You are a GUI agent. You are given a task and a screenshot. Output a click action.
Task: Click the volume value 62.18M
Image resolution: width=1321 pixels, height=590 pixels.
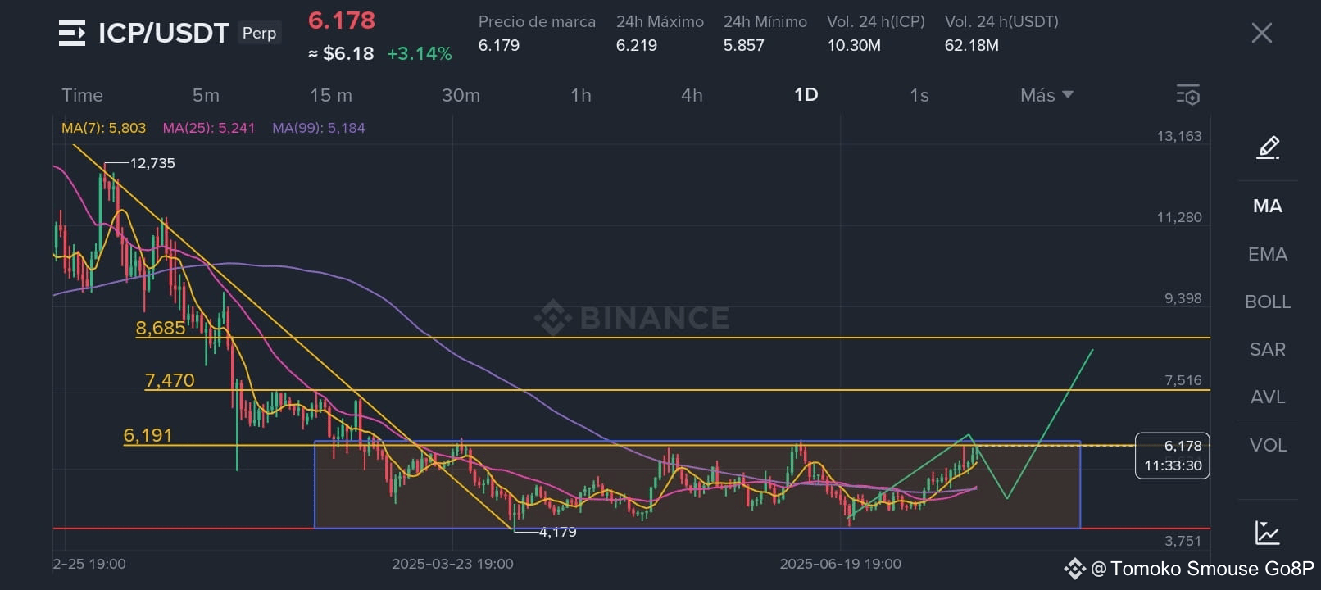(x=972, y=45)
